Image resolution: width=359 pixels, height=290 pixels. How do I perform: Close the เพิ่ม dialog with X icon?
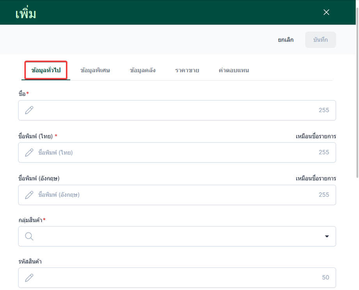coord(326,12)
